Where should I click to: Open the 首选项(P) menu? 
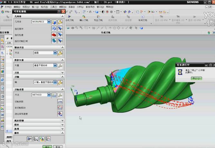90,7
